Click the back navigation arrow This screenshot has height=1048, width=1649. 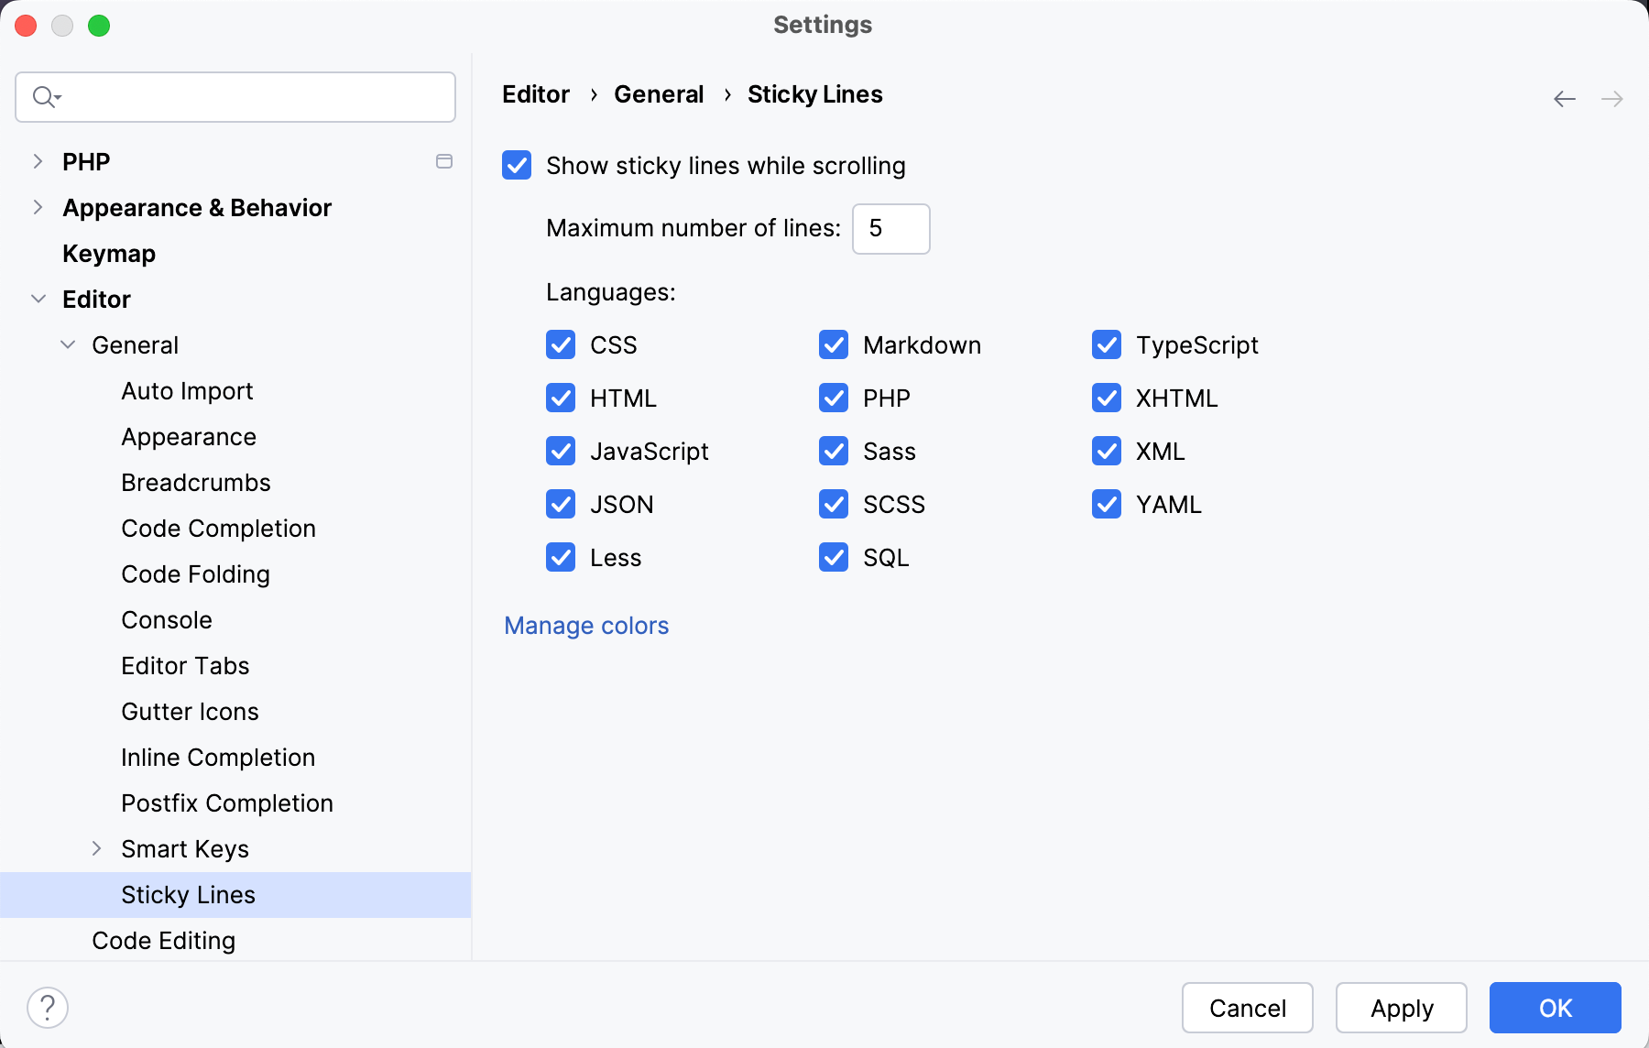coord(1564,98)
